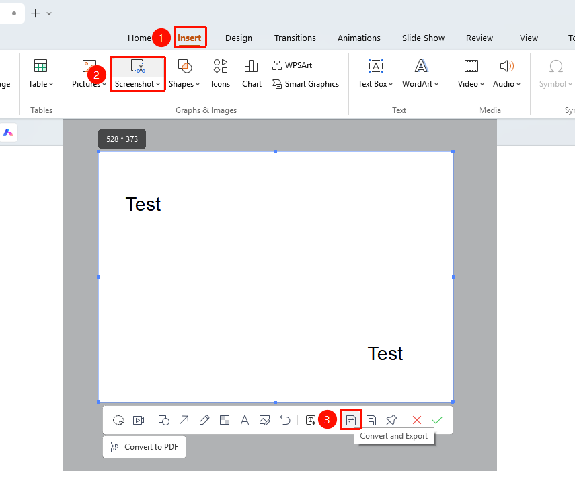This screenshot has width=575, height=494.
Task: Extract text from the screenshot
Action: [311, 420]
